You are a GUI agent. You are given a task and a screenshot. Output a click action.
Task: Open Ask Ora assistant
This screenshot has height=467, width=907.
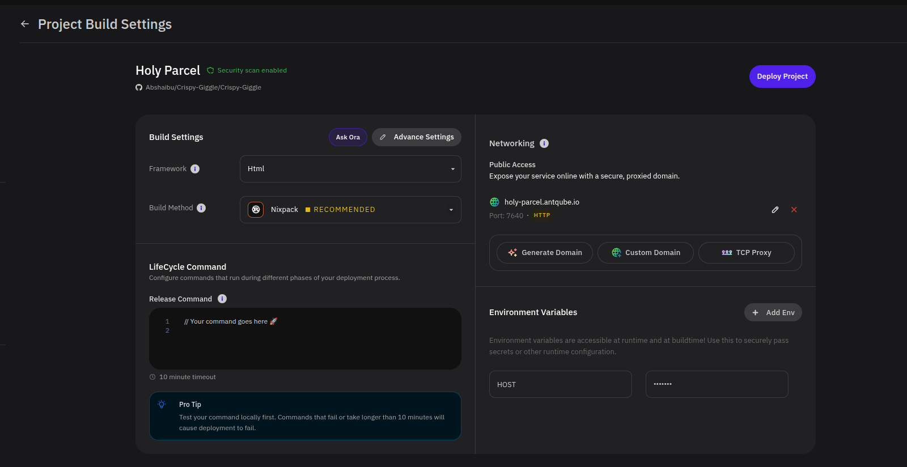(x=348, y=137)
